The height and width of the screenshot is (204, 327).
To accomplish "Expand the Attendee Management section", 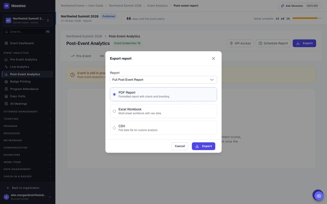I will pos(28,112).
